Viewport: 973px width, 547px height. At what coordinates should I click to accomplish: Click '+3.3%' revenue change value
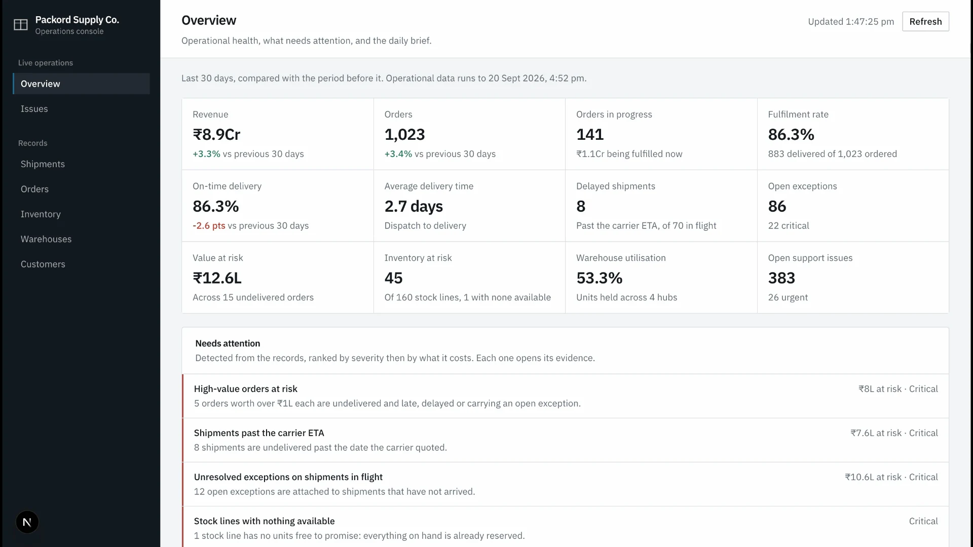(206, 154)
